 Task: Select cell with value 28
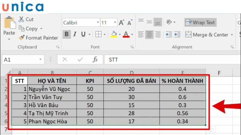(x=132, y=113)
